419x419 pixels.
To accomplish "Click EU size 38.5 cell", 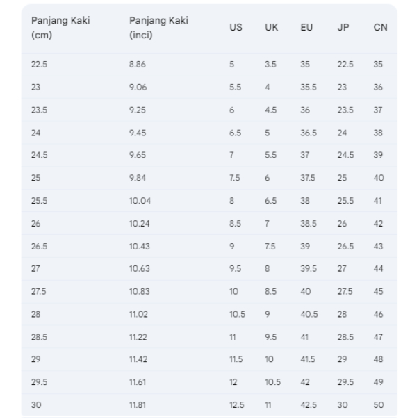I will 309,224.
